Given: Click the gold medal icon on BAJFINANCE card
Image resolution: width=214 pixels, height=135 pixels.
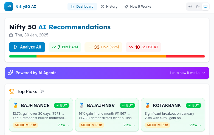Looking at the screenshot, I should pyautogui.click(x=16, y=105).
